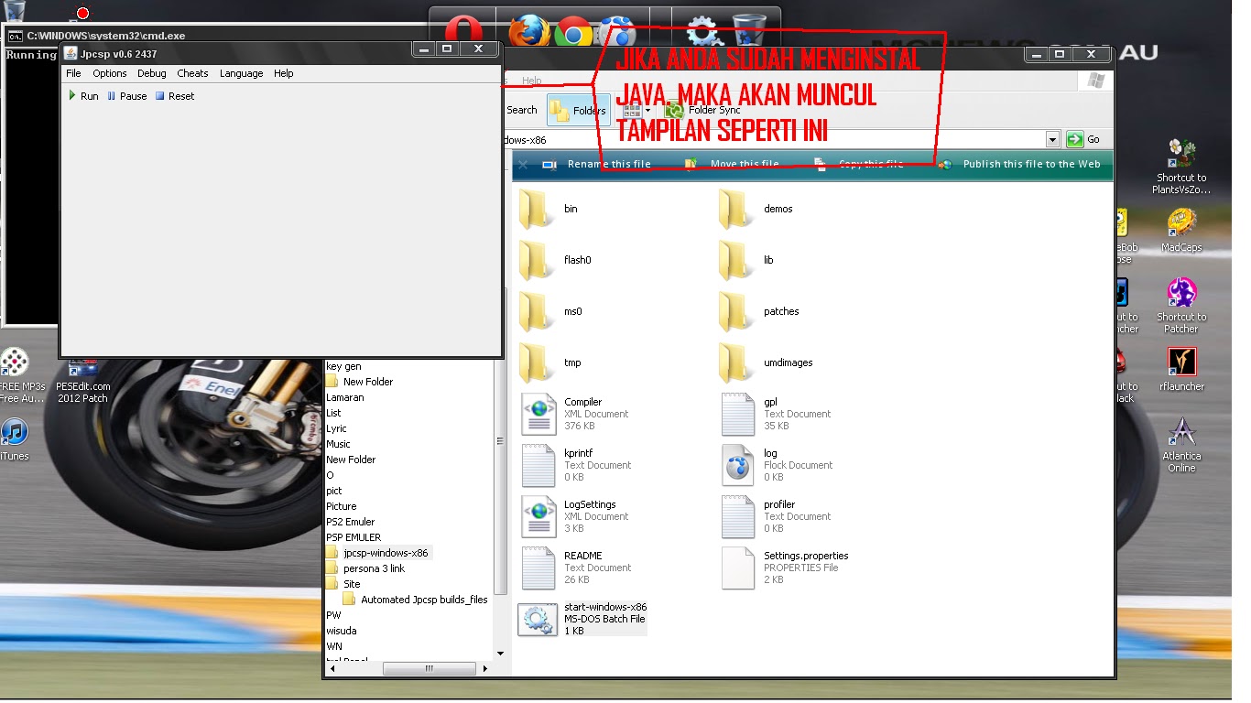
Task: Select the kprintf text document
Action: pos(577,465)
